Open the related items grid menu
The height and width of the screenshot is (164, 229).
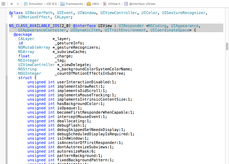(4, 4)
